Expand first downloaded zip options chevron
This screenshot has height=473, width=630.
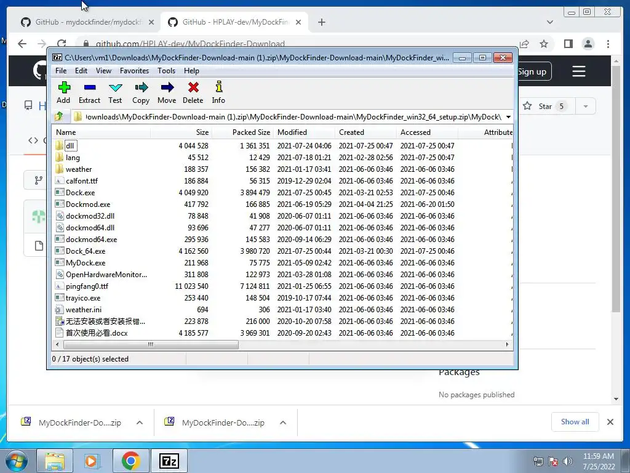[140, 422]
